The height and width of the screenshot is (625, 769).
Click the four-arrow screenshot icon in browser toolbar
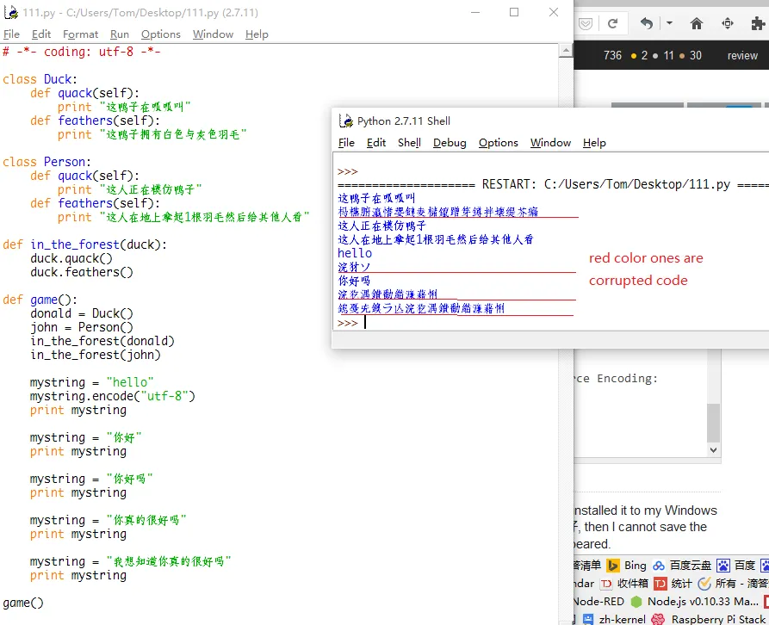728,23
